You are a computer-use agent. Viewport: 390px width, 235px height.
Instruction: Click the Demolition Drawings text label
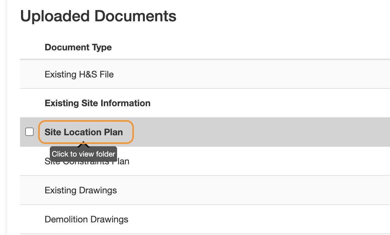click(86, 219)
